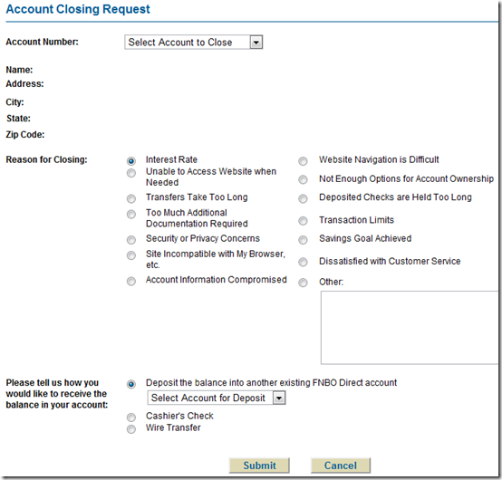This screenshot has height=480, width=502.
Task: Expand the Select Account for Deposit dropdown
Action: tap(216, 398)
